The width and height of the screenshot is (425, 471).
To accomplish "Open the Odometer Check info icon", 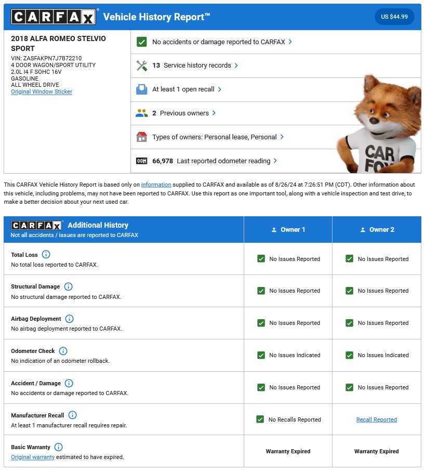I will (x=63, y=351).
